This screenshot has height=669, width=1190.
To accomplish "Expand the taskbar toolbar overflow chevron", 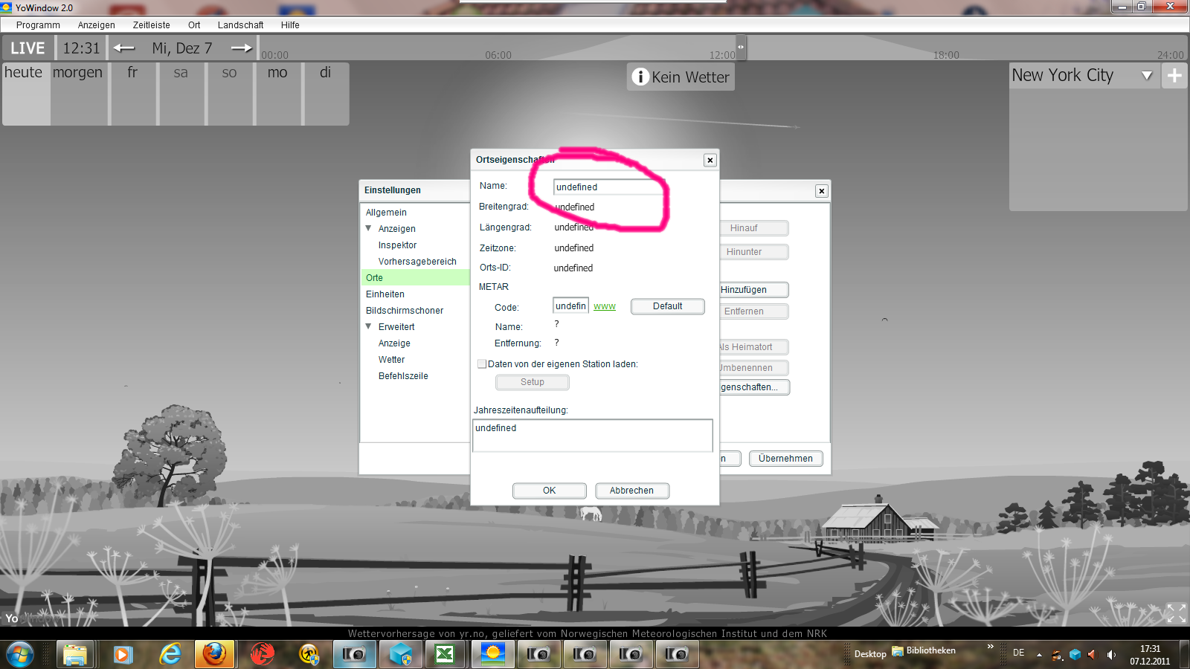I will click(990, 647).
